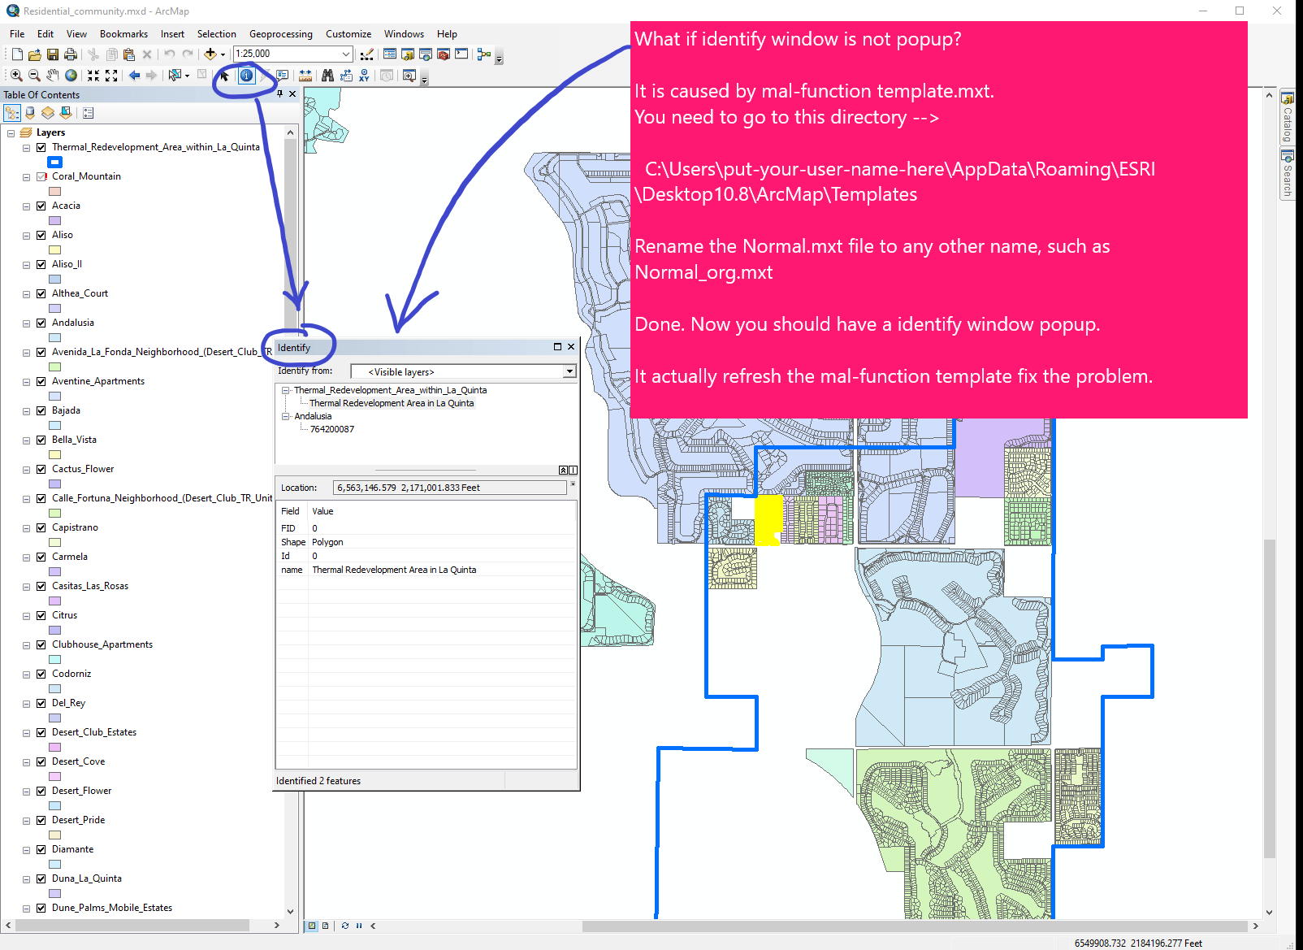This screenshot has height=950, width=1303.
Task: Open the Go To XY tool
Action: click(362, 76)
